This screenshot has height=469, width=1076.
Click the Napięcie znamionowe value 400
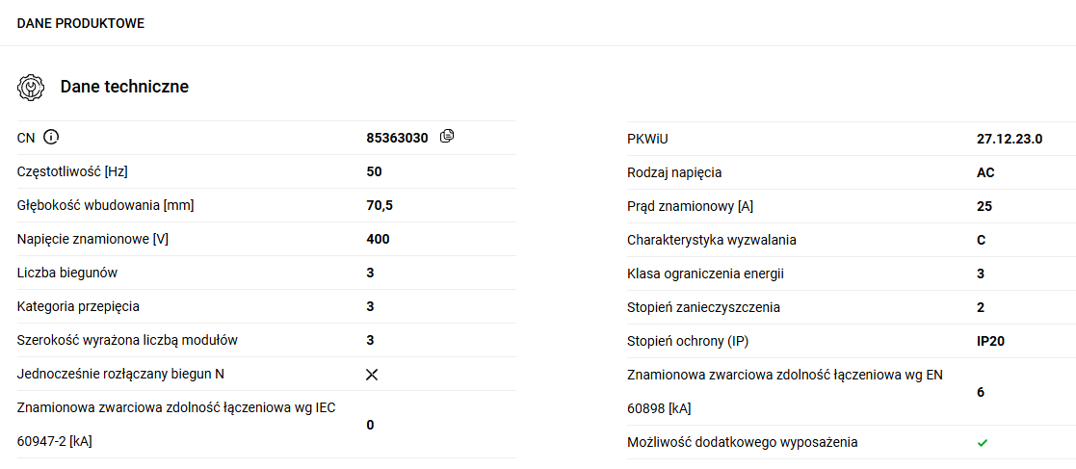click(x=378, y=239)
